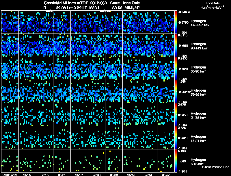Click the 05:09 panel in the 5-13 keV row

pyautogui.click(x=27, y=161)
